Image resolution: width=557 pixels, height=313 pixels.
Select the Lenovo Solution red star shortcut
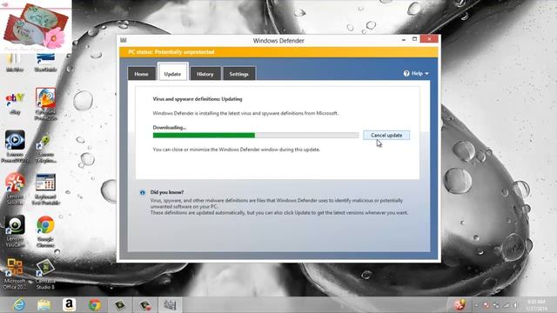[15, 190]
